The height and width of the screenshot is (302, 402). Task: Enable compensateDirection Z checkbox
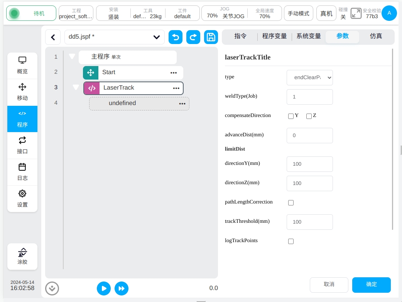(309, 116)
